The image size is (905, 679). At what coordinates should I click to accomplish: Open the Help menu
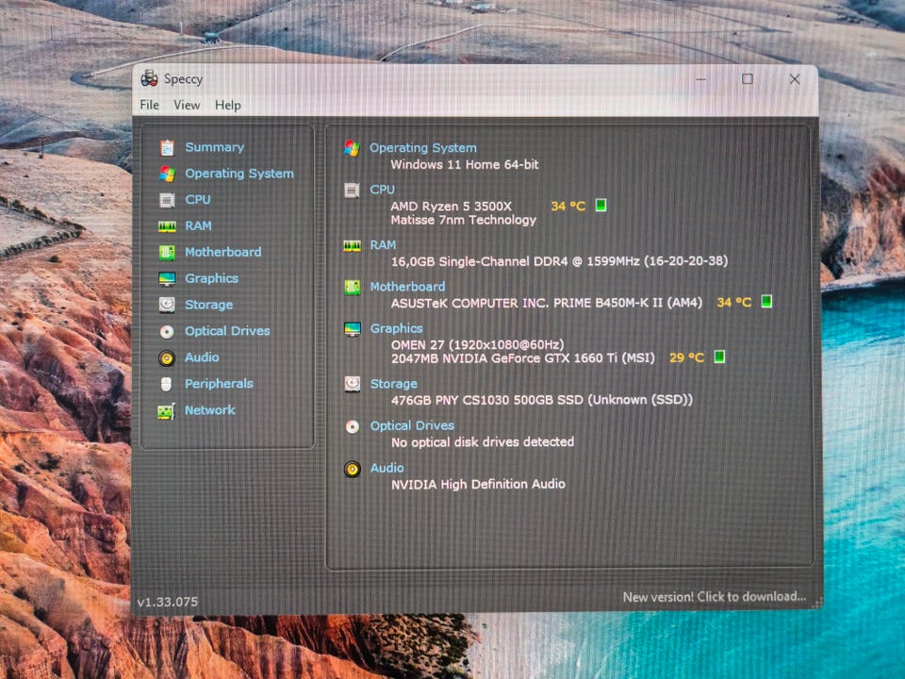[228, 105]
